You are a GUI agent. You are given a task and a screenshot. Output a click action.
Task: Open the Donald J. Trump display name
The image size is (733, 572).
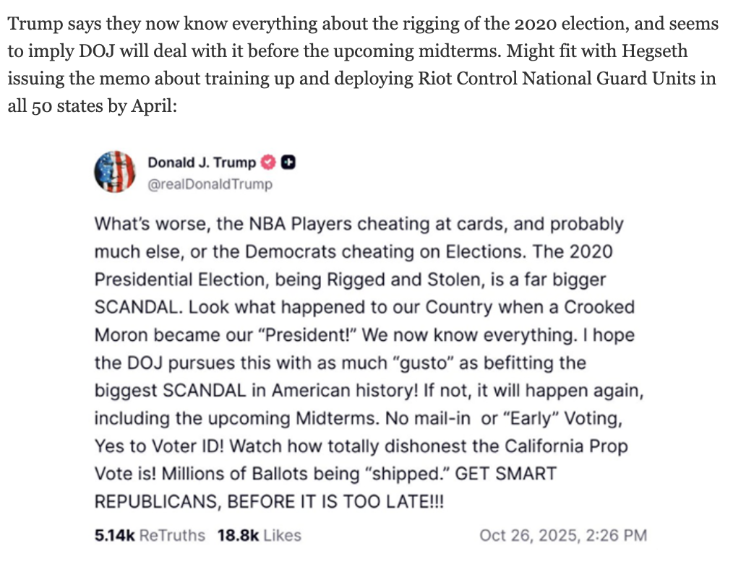[x=202, y=162]
